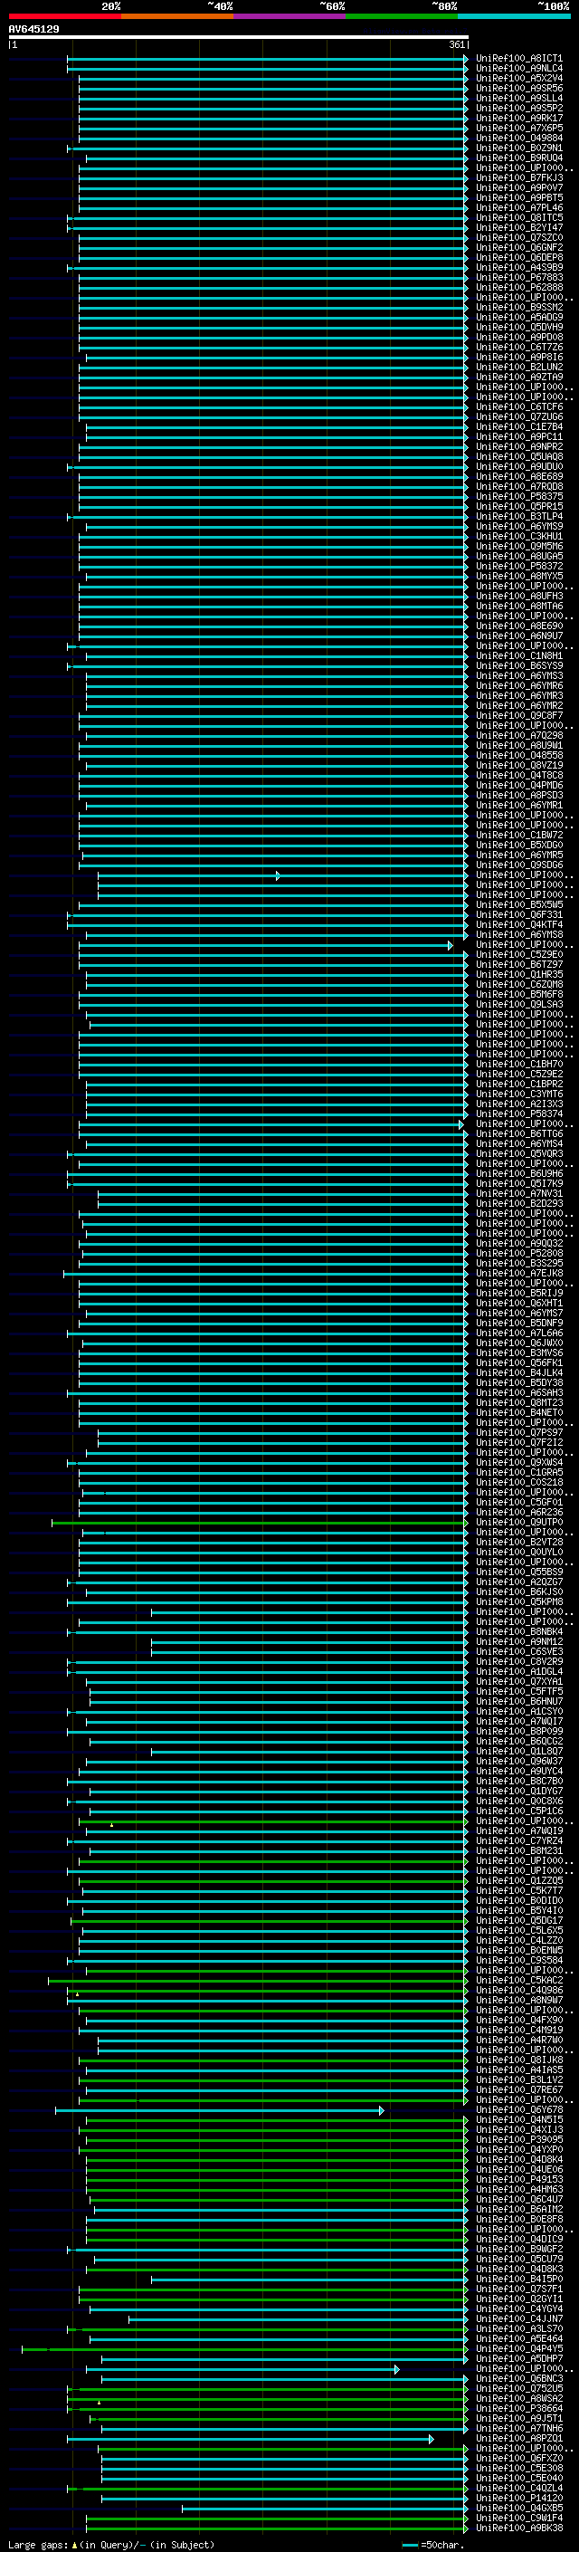The image size is (579, 2552).
Task: Select the UniRef100_Q7F2I2 label
Action: tap(519, 1442)
